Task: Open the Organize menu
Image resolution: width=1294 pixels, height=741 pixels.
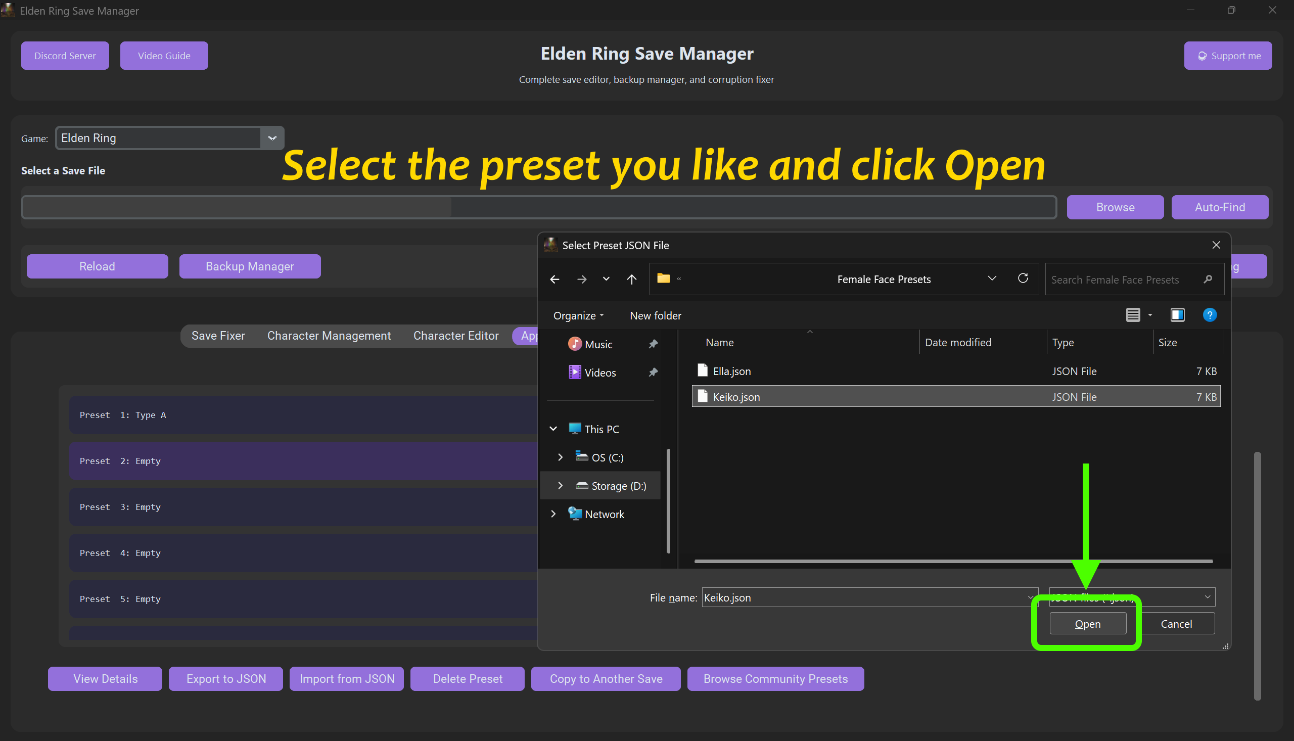Action: click(579, 315)
